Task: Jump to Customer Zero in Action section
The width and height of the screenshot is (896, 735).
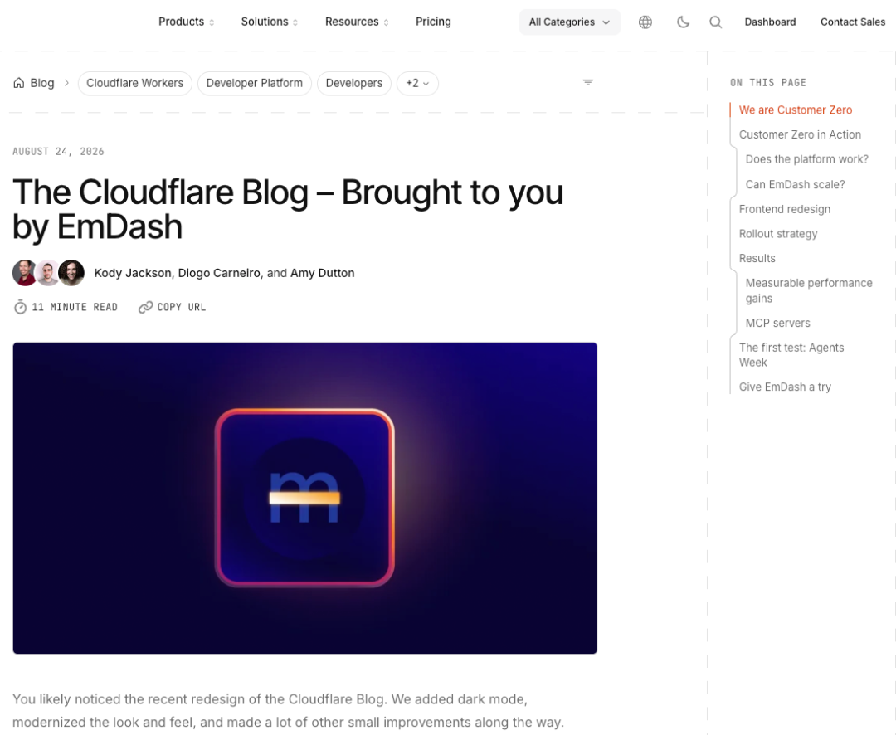Action: point(800,134)
